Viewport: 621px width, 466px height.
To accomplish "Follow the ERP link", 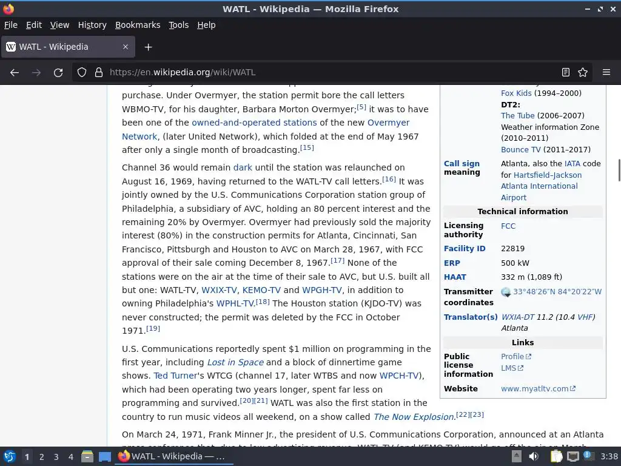I will (452, 263).
